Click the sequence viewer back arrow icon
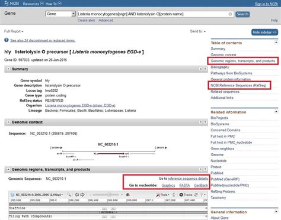 (12, 195)
